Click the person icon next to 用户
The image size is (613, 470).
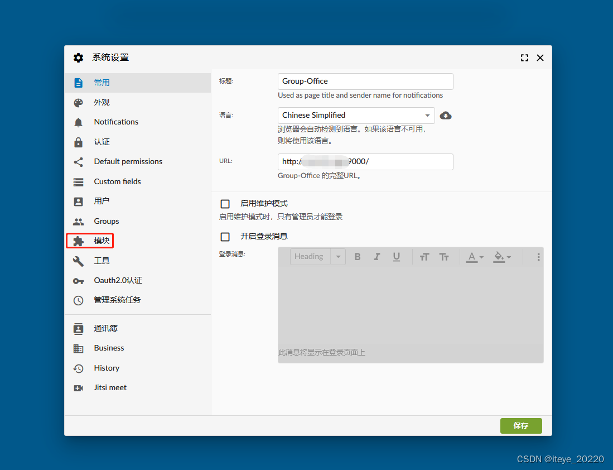click(x=78, y=202)
